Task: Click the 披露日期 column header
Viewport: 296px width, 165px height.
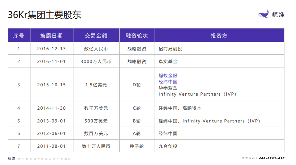Action: click(x=51, y=35)
